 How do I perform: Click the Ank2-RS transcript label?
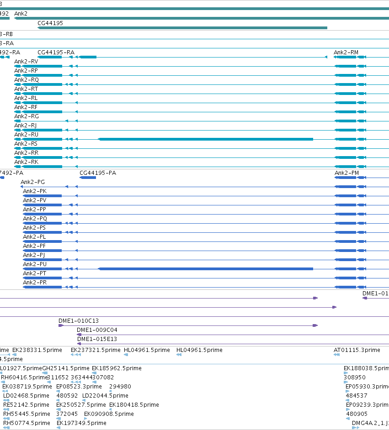click(26, 143)
